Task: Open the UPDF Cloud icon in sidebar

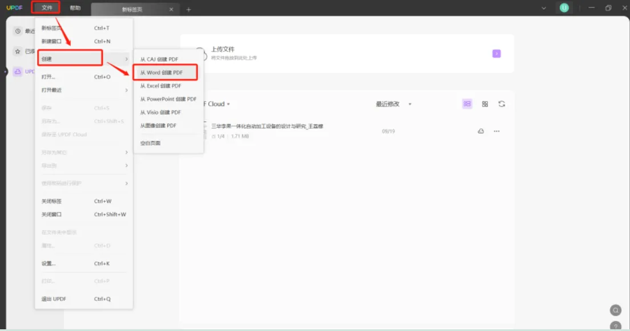Action: point(18,71)
